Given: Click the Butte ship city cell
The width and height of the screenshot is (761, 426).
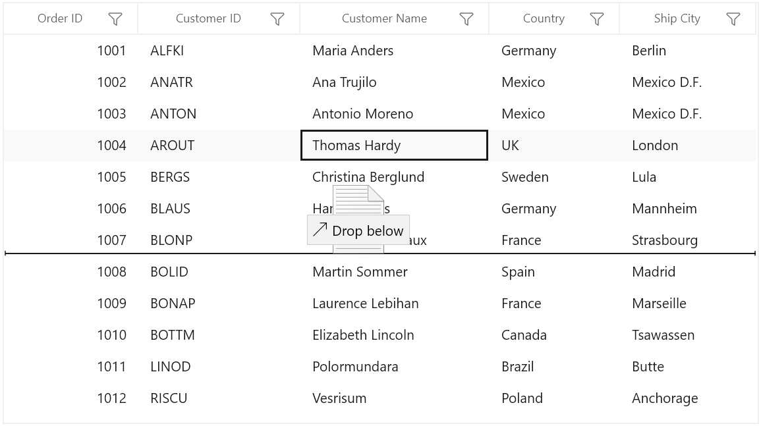Looking at the screenshot, I should [689, 366].
